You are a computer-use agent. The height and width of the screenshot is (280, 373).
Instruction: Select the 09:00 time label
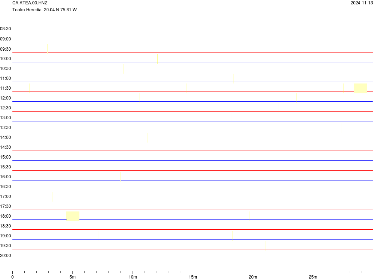click(x=5, y=39)
